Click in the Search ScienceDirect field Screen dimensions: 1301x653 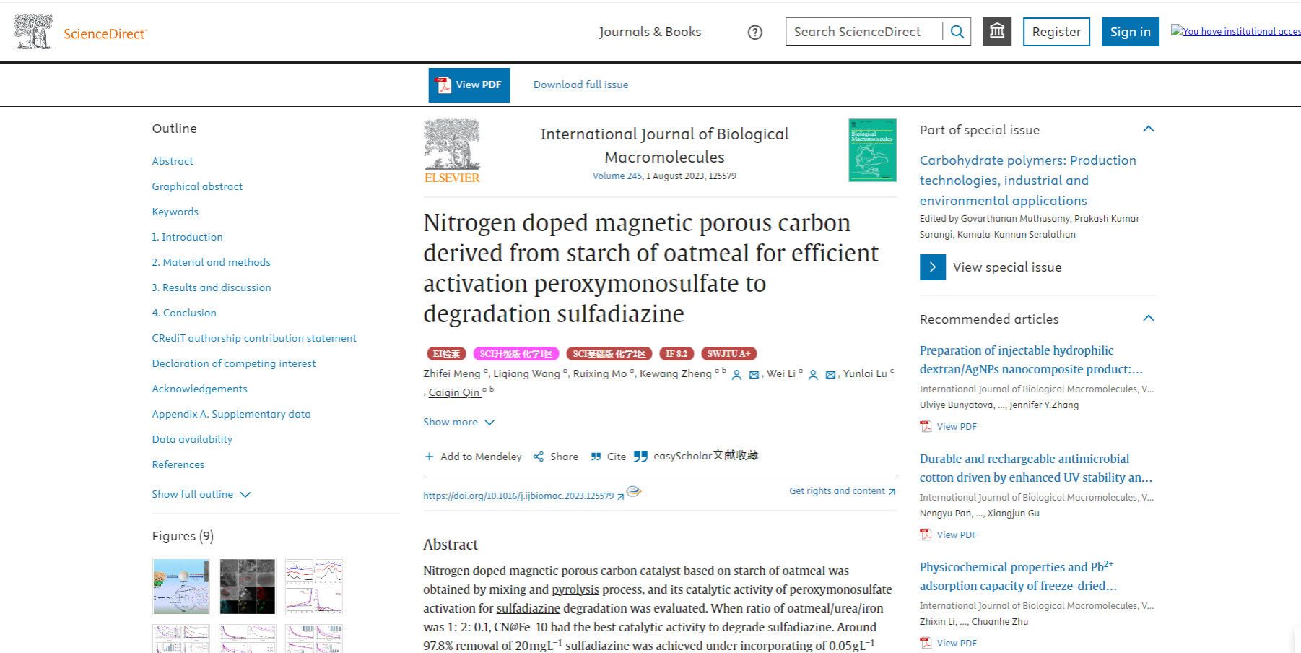click(x=863, y=32)
